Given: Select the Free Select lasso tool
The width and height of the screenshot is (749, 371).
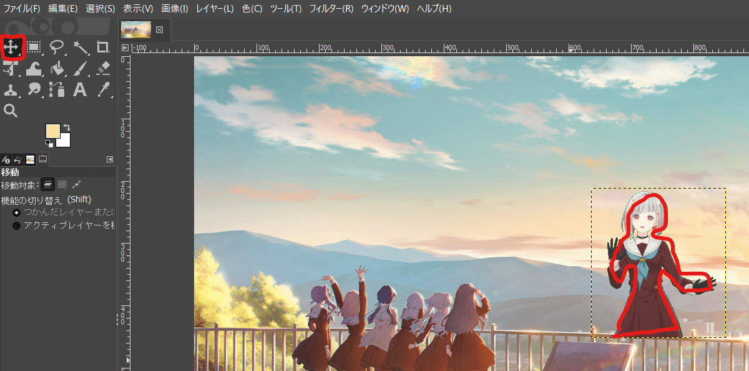Looking at the screenshot, I should (57, 47).
